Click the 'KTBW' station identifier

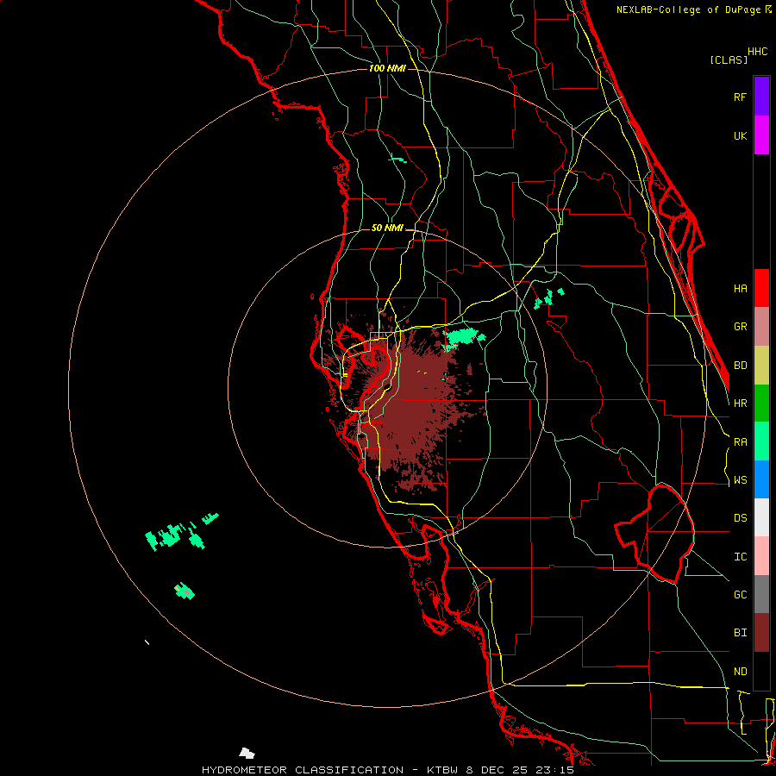[x=442, y=770]
